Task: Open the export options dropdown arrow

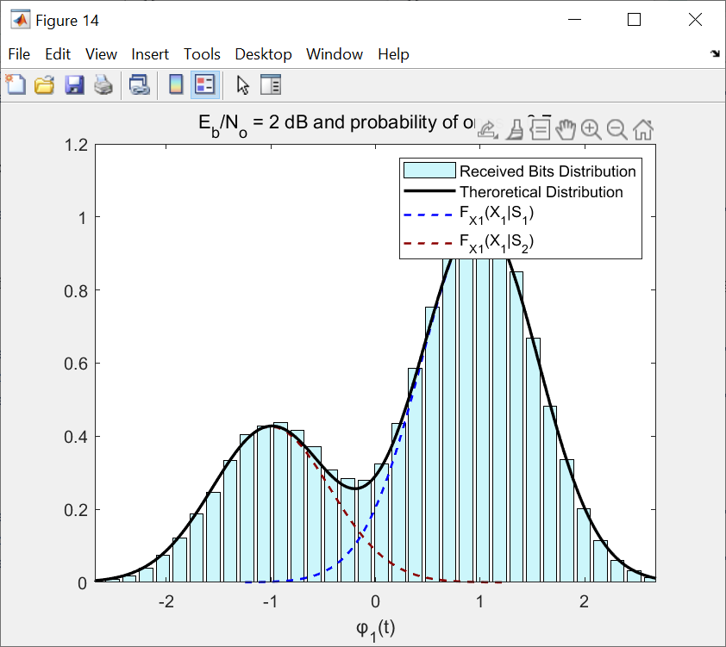Action: (495, 136)
